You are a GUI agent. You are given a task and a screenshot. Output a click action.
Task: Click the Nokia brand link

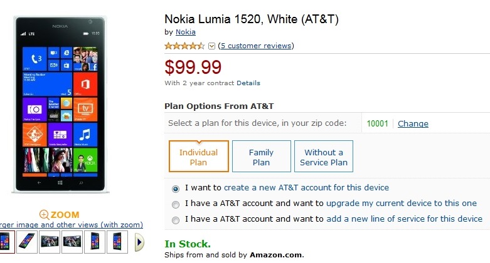tap(185, 31)
